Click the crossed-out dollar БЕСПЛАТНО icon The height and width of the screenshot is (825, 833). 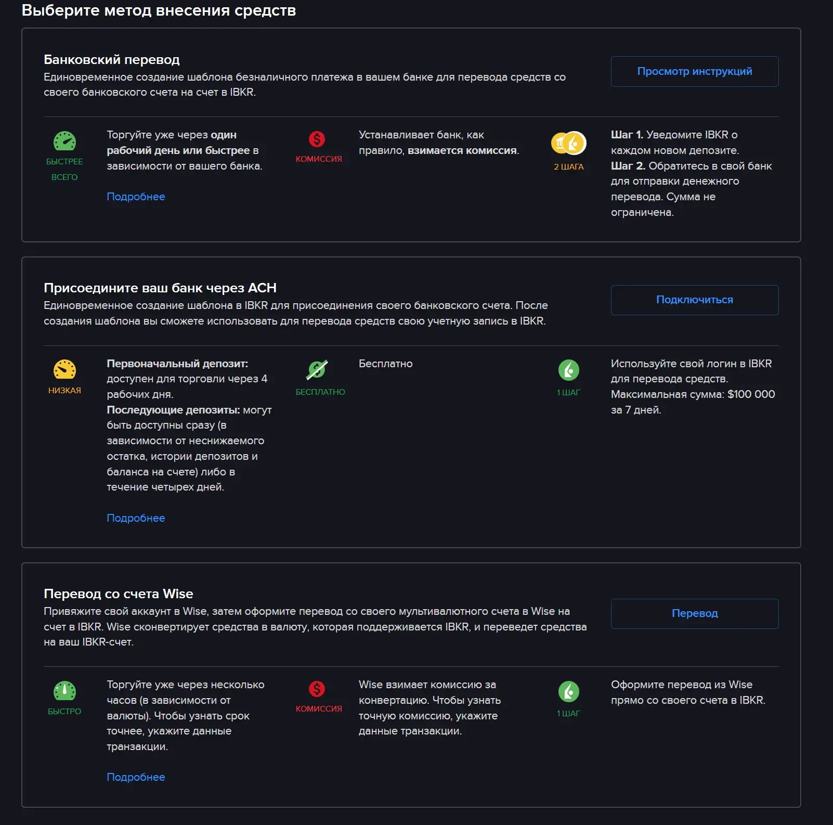tap(317, 369)
